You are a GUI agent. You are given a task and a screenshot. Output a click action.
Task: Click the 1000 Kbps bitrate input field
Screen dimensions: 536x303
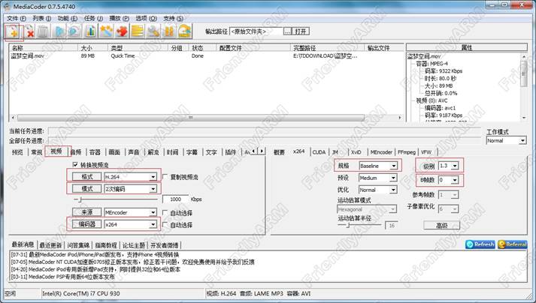pyautogui.click(x=175, y=199)
